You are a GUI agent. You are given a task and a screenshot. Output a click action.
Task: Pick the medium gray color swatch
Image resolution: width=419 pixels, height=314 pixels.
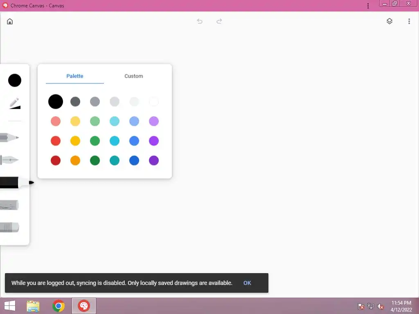pos(95,101)
